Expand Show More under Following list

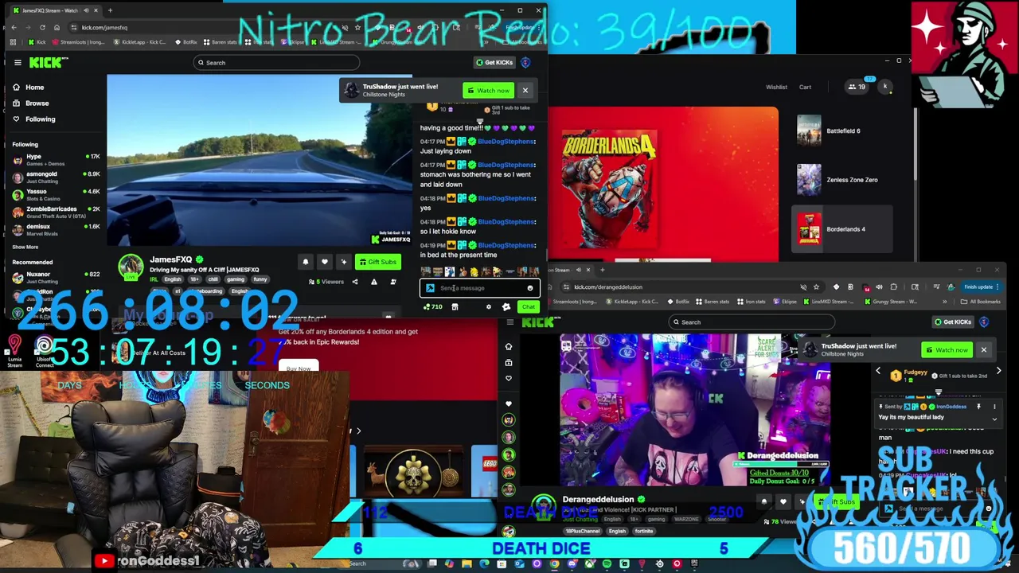25,247
